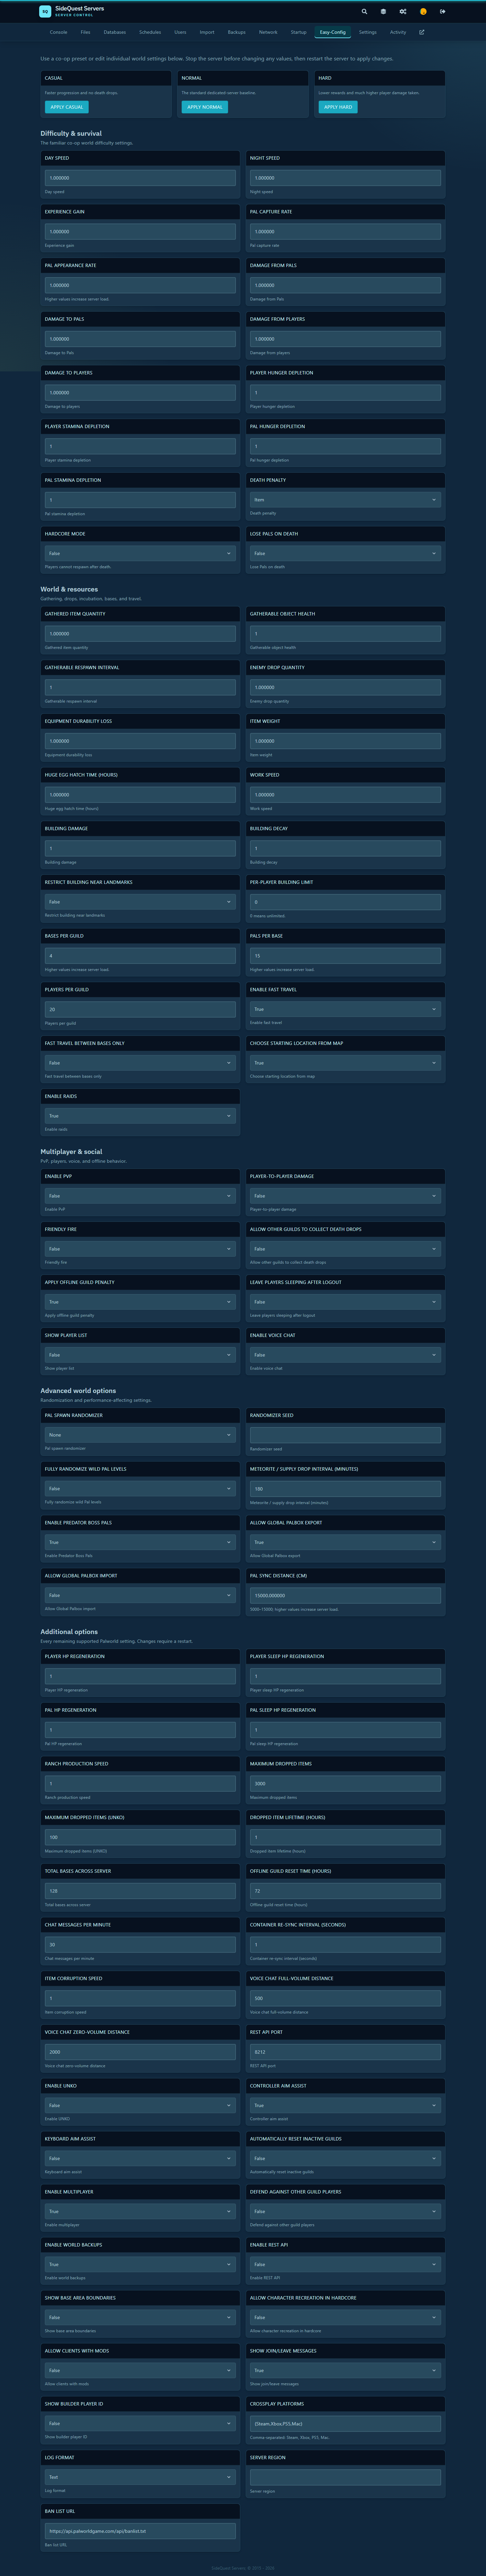This screenshot has width=486, height=2576.
Task: Expand the Friendly Fire dropdown
Action: tap(140, 1249)
